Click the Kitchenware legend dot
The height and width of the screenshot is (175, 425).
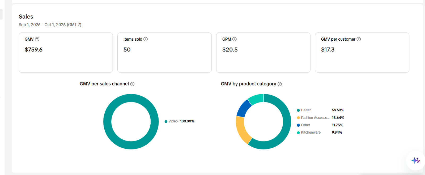click(x=298, y=133)
